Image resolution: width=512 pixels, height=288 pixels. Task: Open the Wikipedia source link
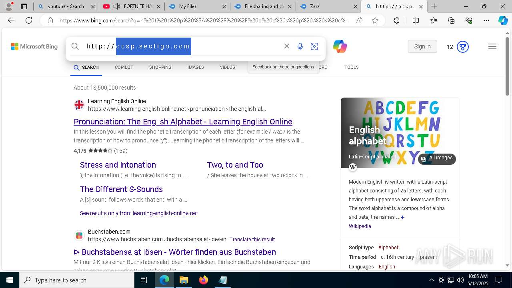[360, 226]
